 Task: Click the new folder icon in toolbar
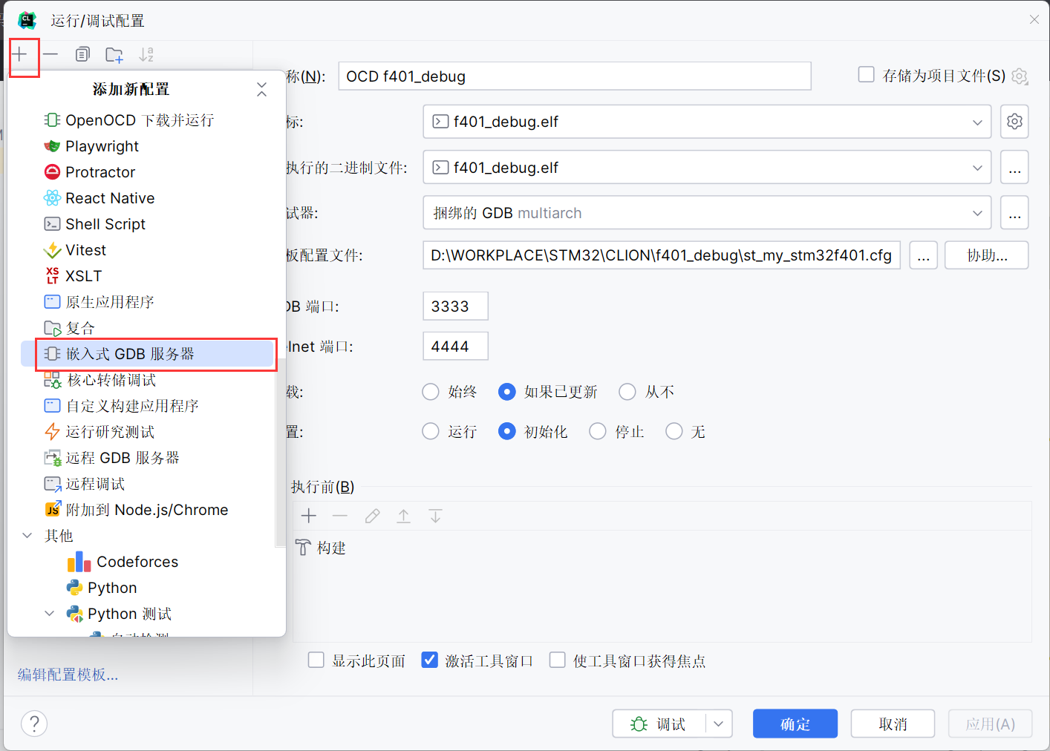[x=114, y=54]
